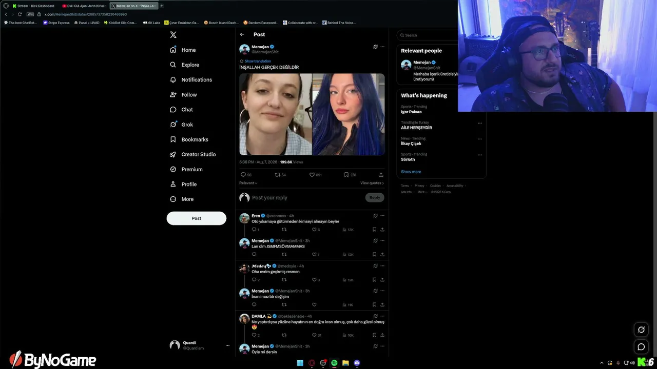Open the More menu in sidebar
657x369 pixels.
pos(182,199)
